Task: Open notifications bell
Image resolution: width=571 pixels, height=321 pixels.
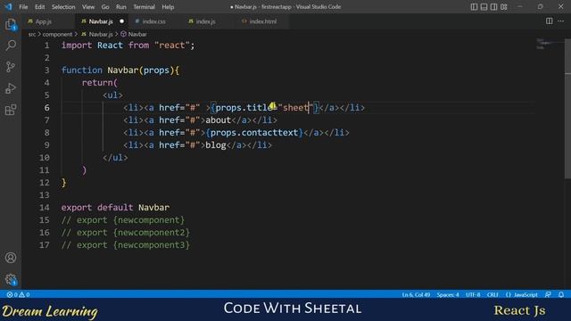Action: tap(561, 294)
